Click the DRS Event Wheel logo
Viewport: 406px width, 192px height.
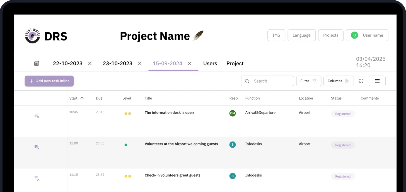(x=32, y=36)
